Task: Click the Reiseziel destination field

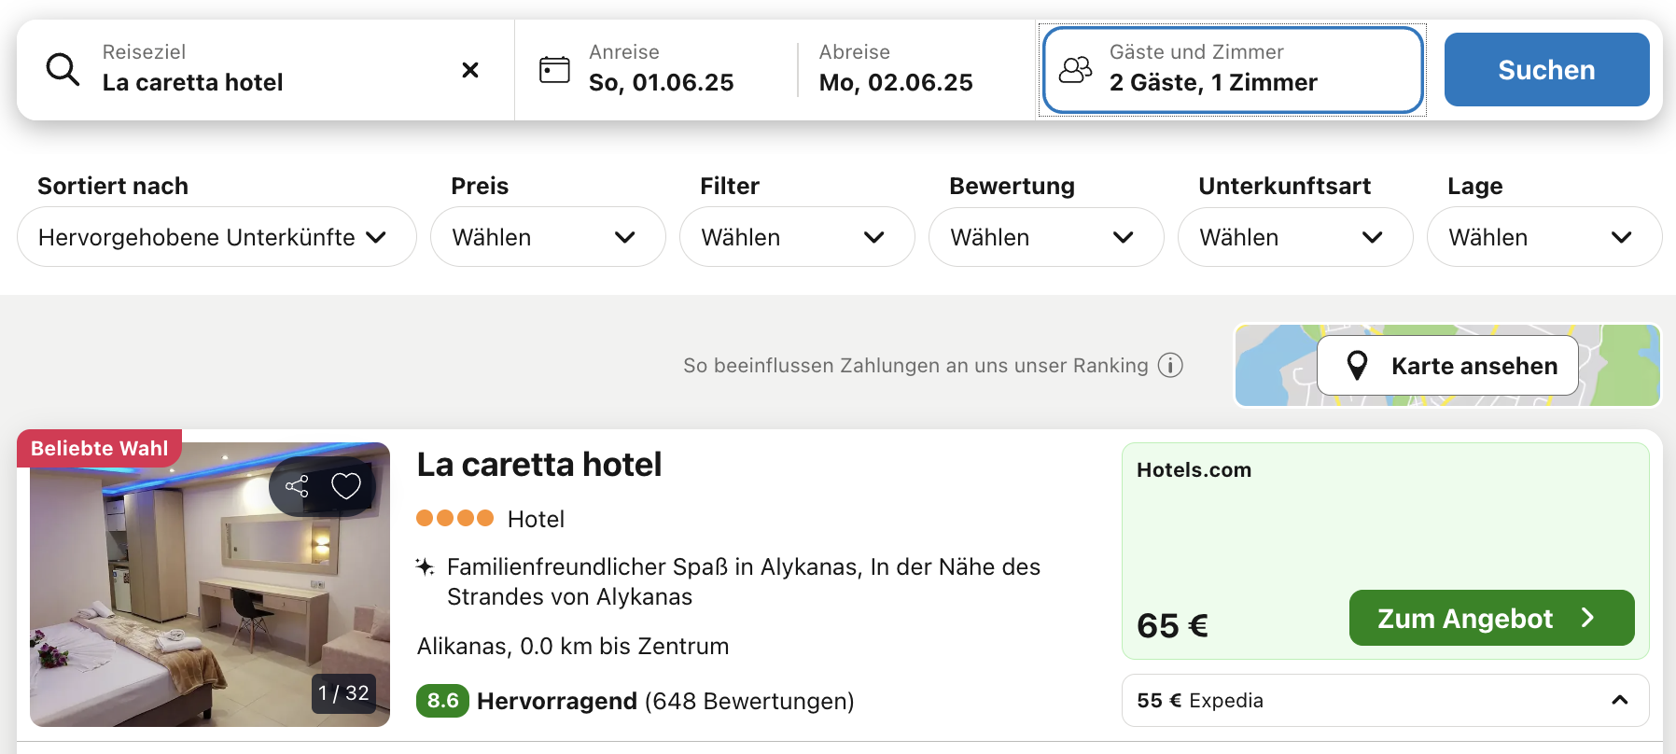Action: tap(266, 70)
